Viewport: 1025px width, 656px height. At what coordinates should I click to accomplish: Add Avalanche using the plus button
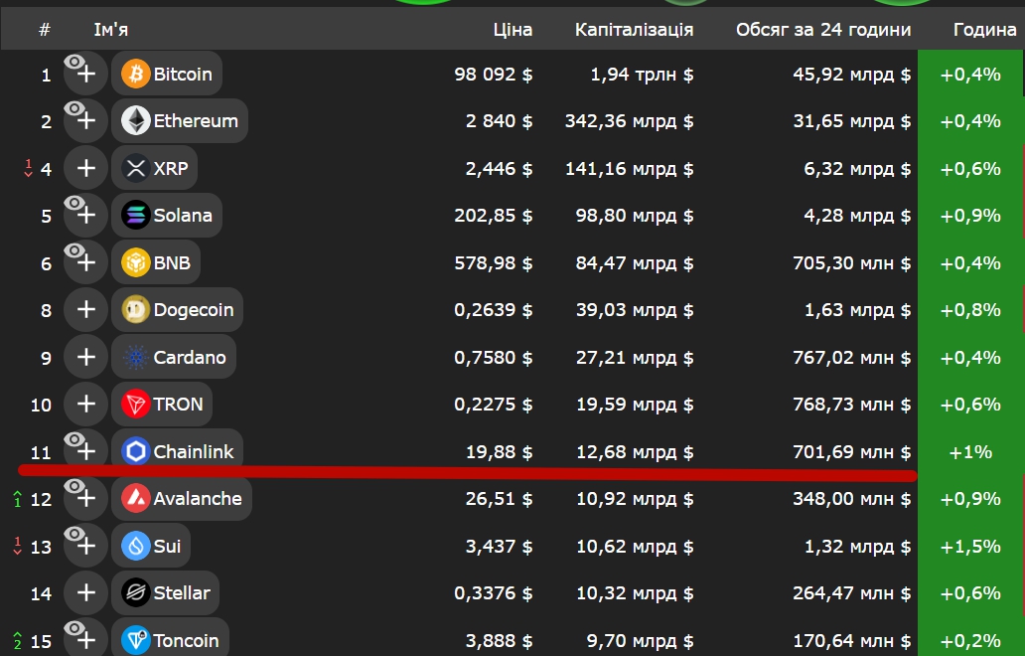click(x=85, y=498)
